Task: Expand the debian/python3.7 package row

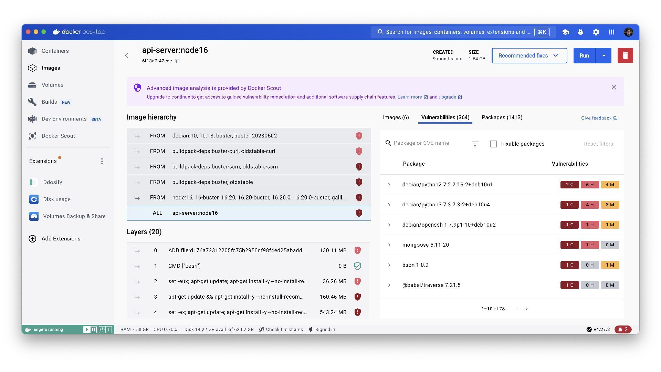Action: [389, 205]
